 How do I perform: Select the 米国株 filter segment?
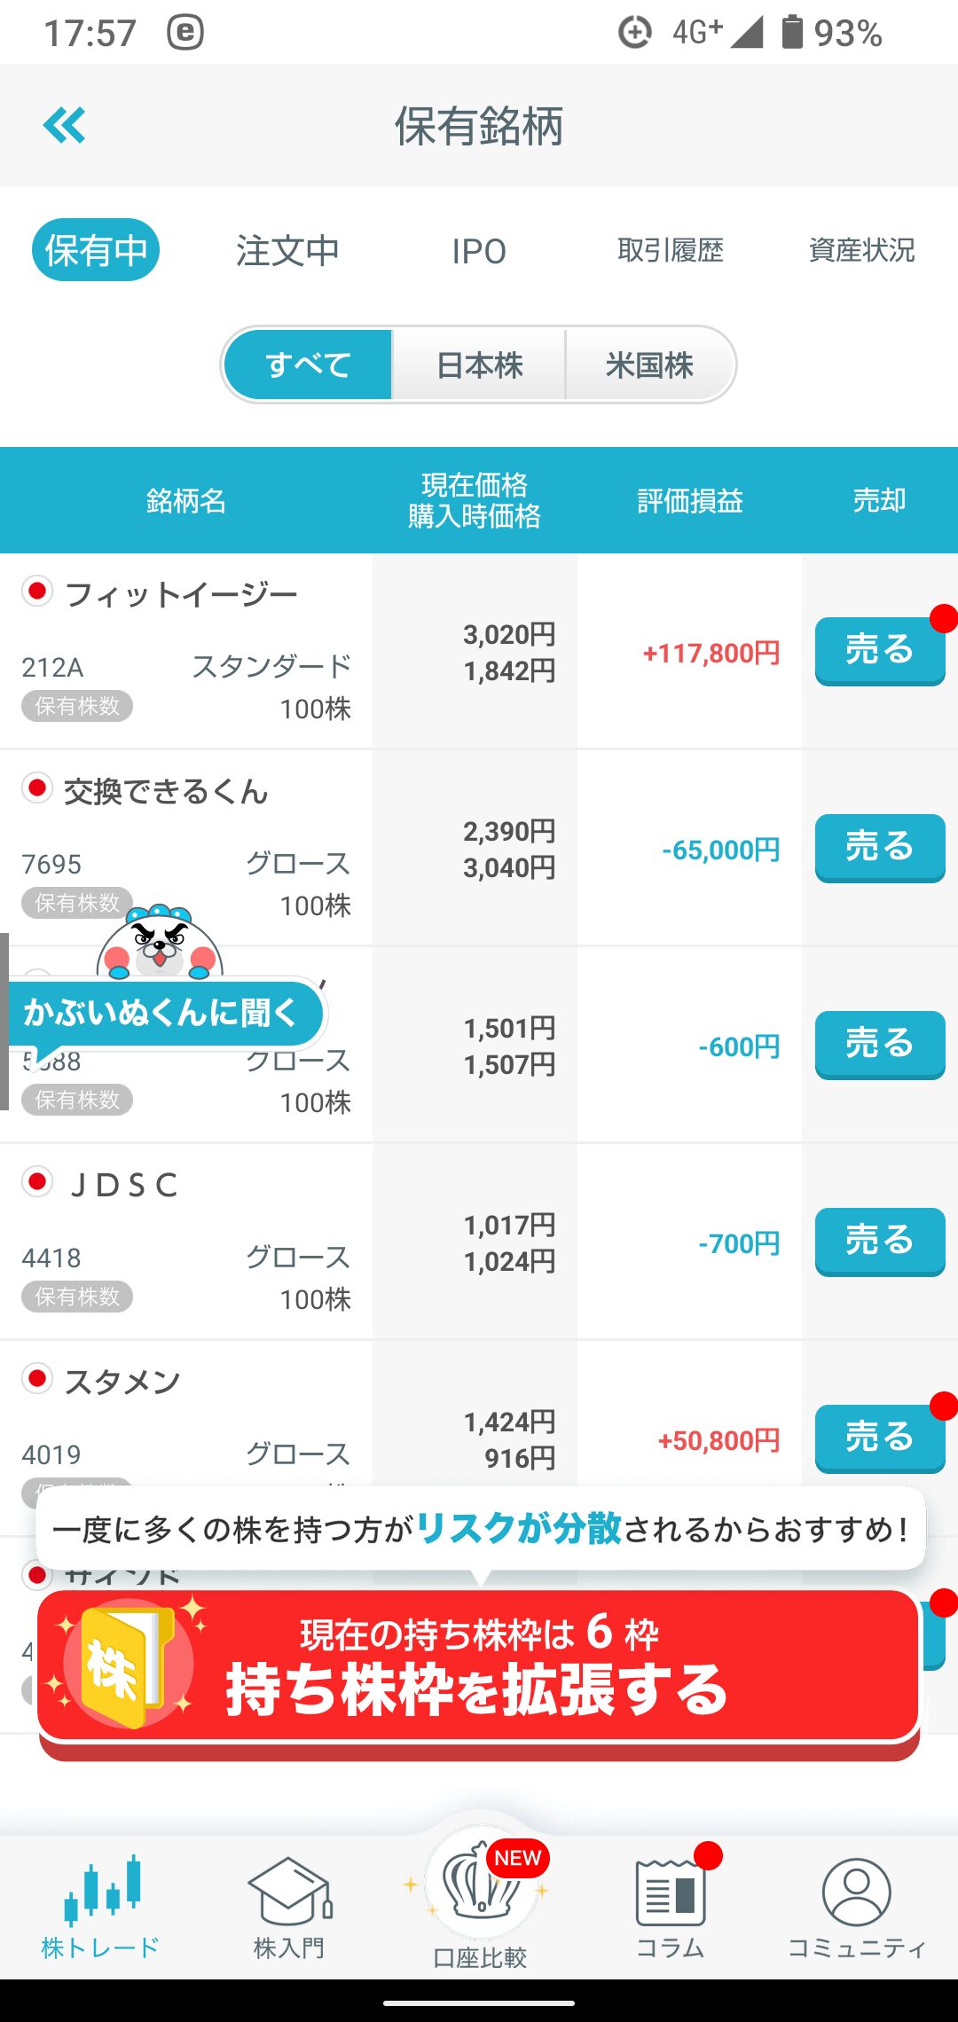[x=649, y=364]
